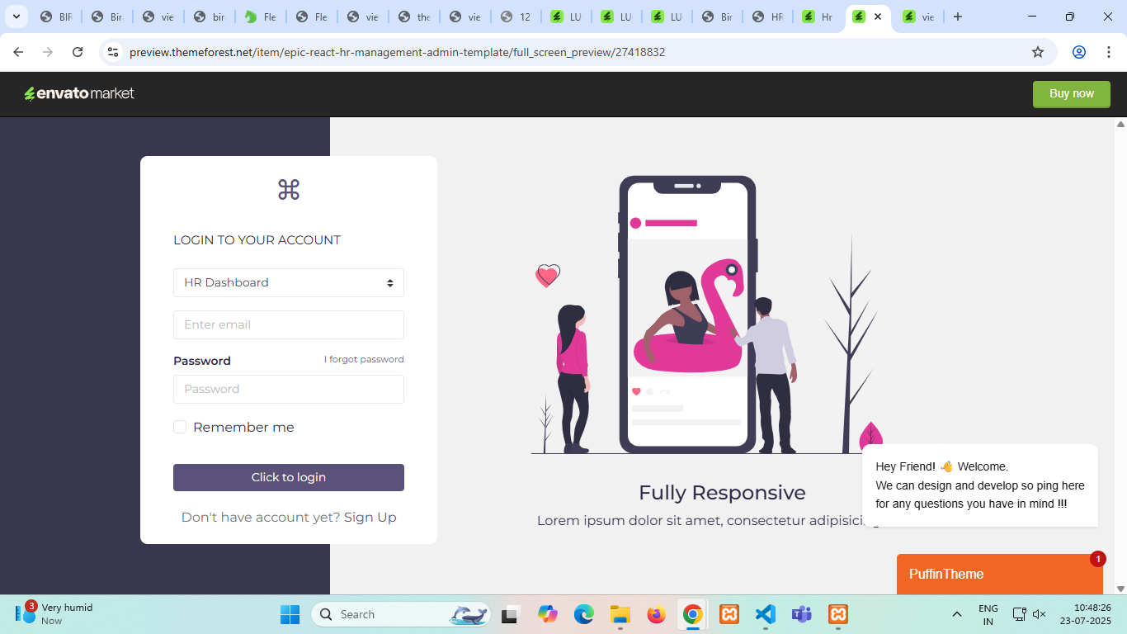Image resolution: width=1127 pixels, height=634 pixels.
Task: Click the green Buy now button
Action: pos(1071,94)
